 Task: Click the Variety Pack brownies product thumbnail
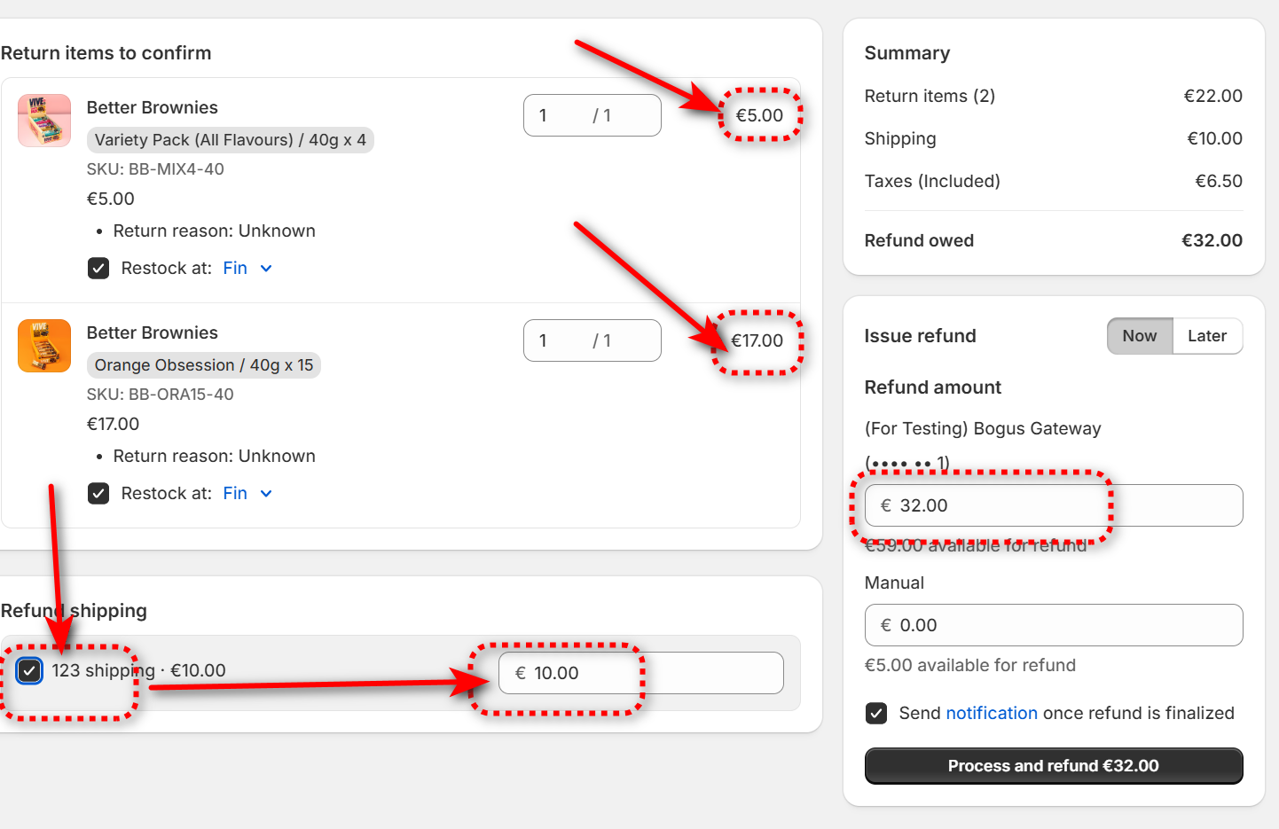44,121
